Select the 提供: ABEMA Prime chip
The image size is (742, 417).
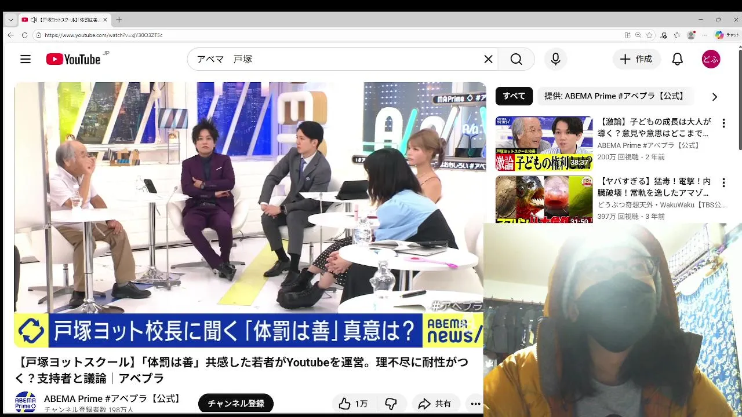615,96
